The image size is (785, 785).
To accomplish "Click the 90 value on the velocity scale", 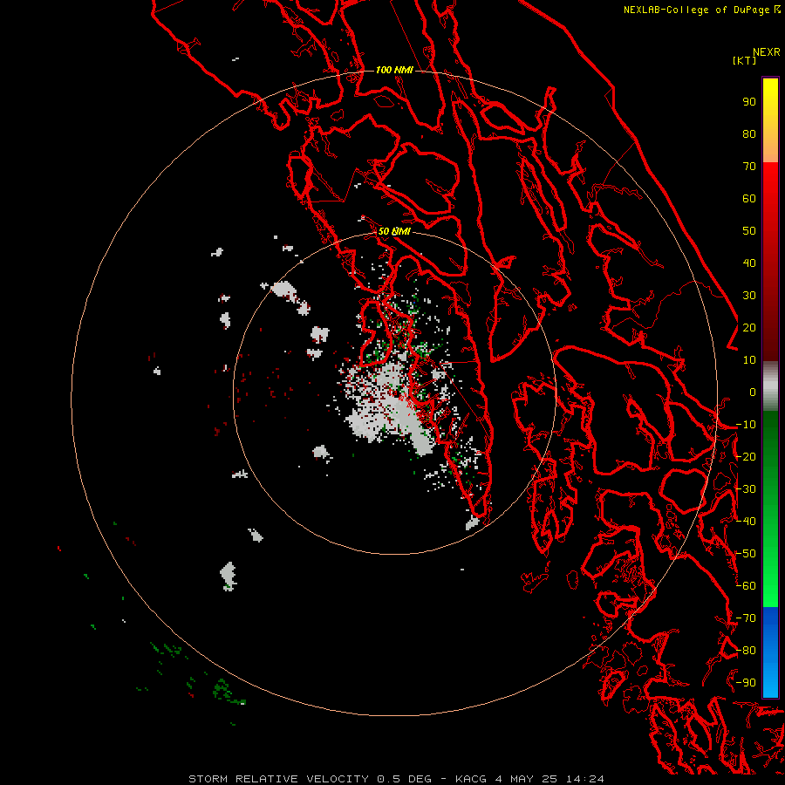I will (749, 102).
